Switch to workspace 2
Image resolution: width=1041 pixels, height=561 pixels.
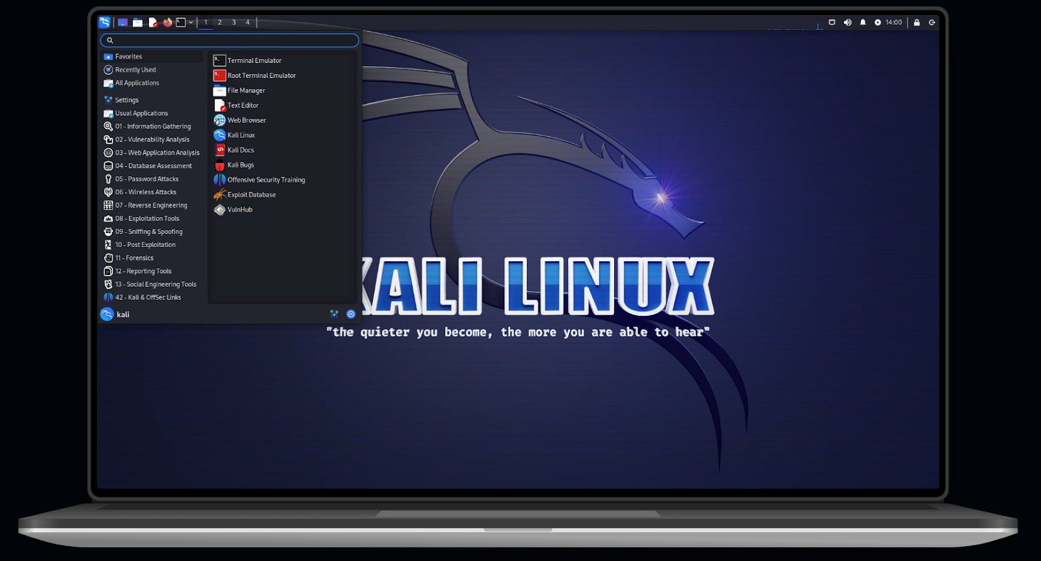(220, 23)
